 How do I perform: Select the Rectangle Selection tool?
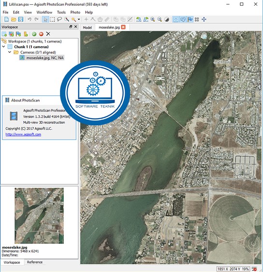coord(52,19)
